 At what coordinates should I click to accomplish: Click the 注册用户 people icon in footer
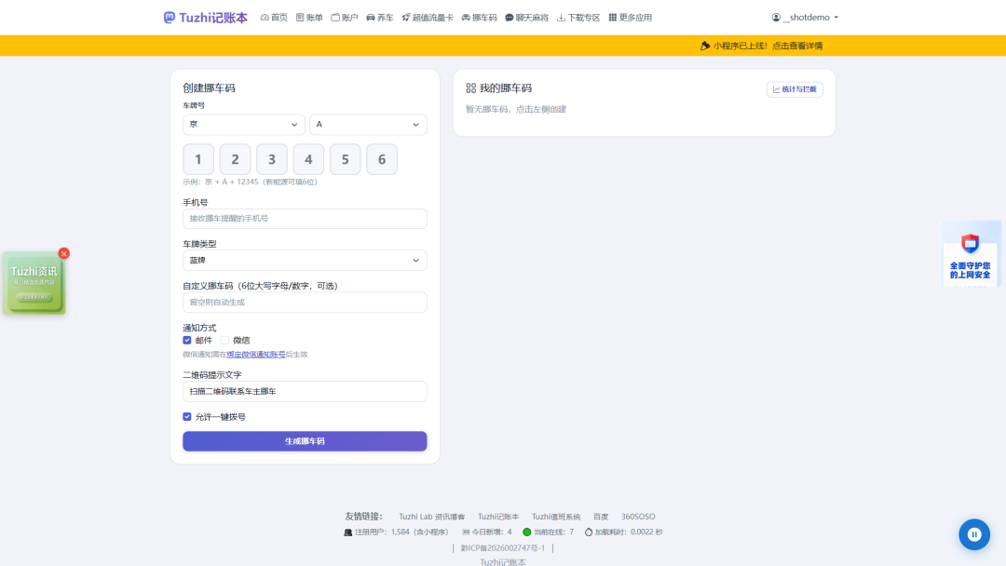pyautogui.click(x=347, y=532)
